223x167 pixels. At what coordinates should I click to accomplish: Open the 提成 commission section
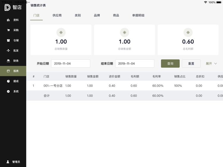pos(13,81)
